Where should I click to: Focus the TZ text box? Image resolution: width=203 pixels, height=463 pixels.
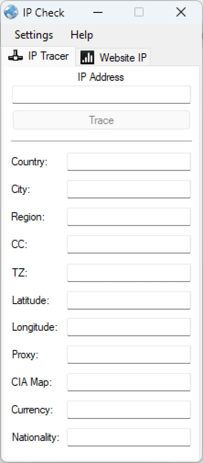click(x=129, y=272)
